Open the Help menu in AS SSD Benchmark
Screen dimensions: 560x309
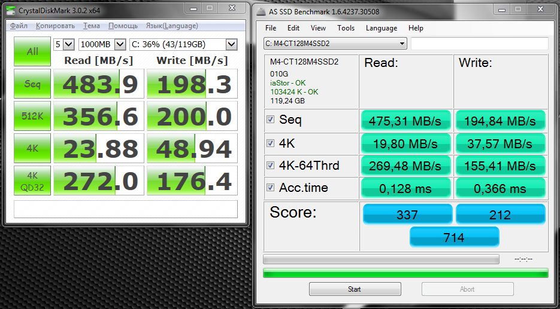(416, 28)
